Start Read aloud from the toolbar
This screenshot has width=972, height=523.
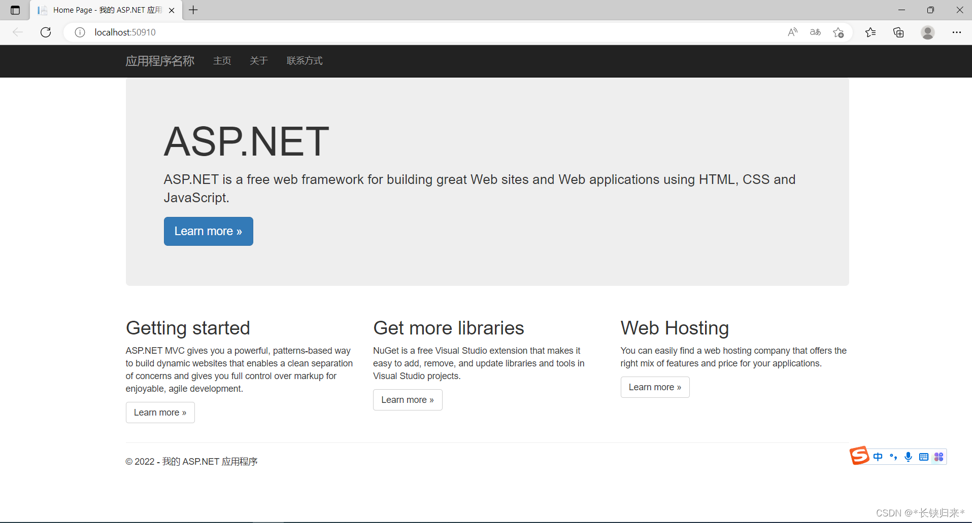[x=793, y=32]
